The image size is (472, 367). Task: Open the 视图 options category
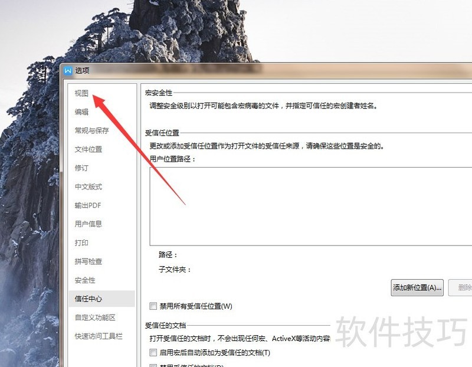point(81,93)
